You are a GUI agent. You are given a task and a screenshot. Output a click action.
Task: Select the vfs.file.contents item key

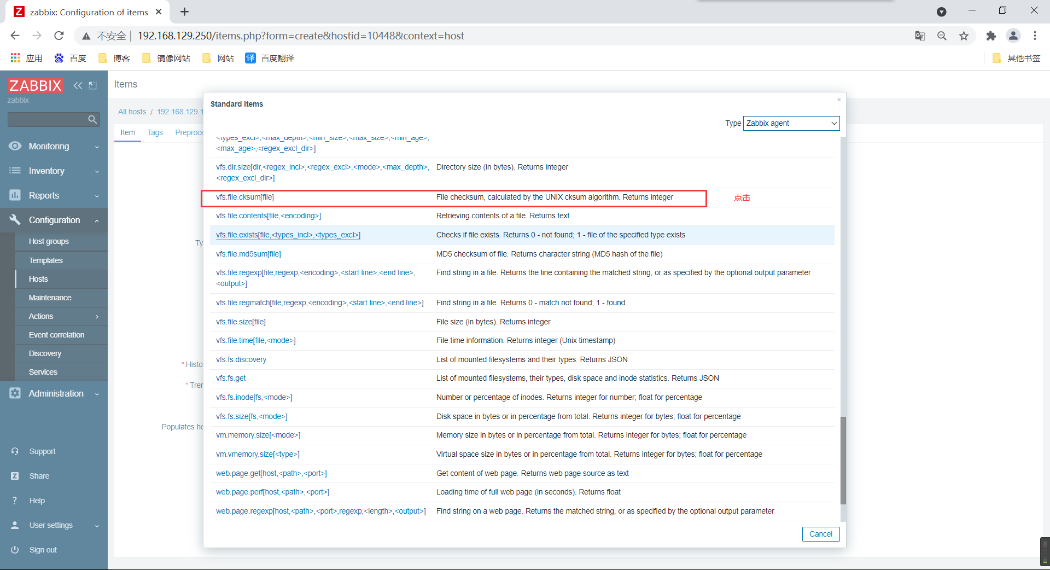click(268, 216)
